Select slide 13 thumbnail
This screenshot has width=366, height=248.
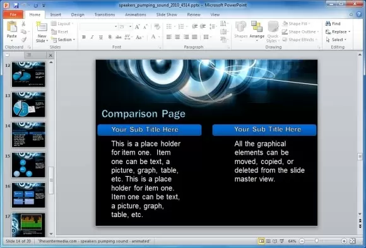pyautogui.click(x=28, y=105)
